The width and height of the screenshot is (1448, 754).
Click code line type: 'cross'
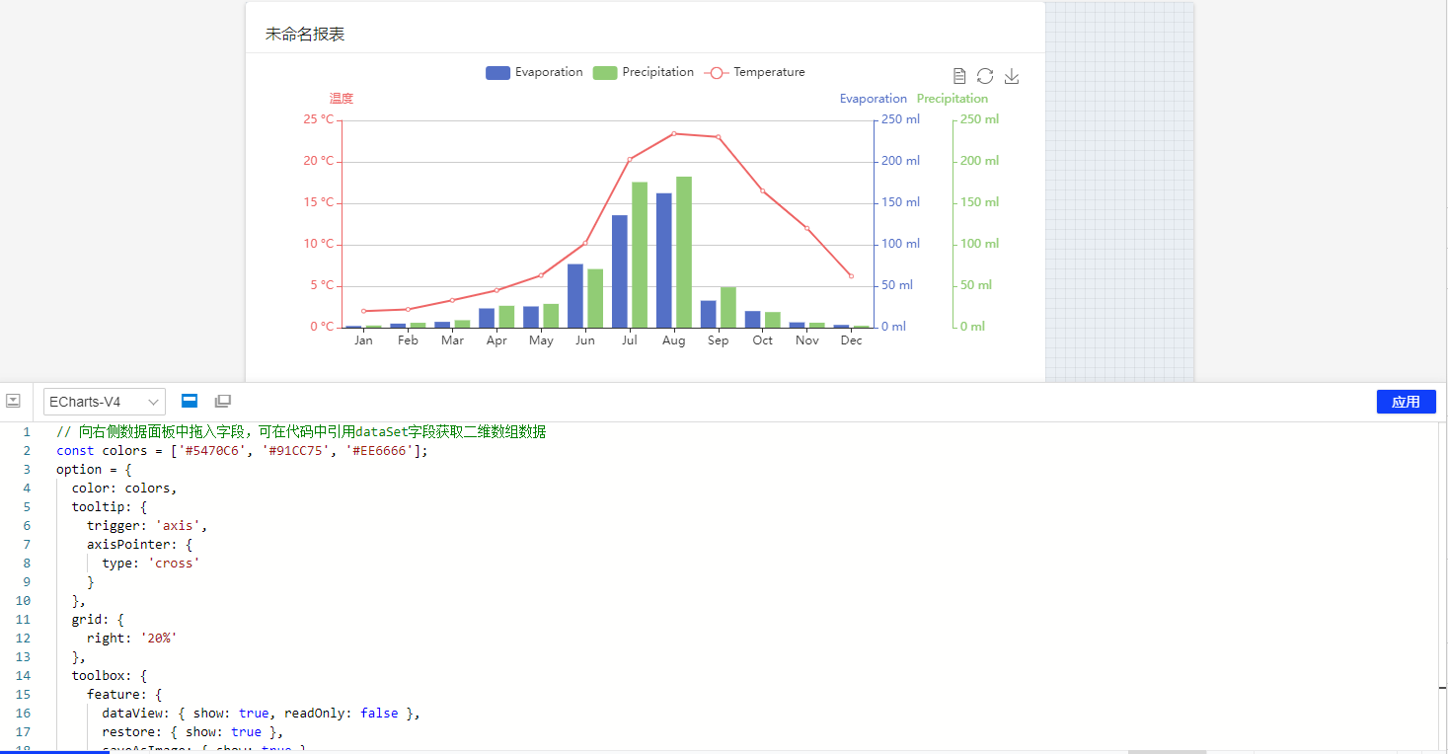(151, 564)
